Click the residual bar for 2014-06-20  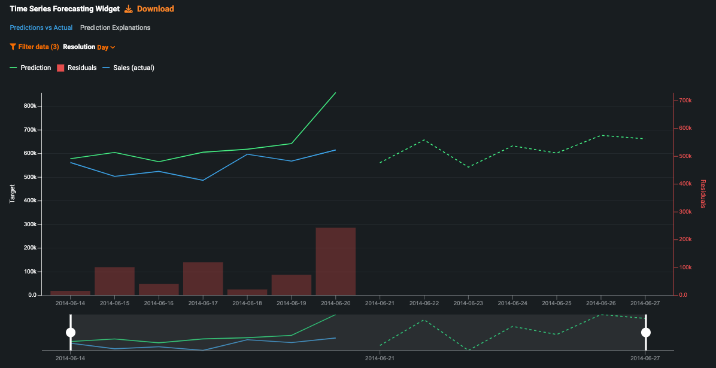[336, 261]
